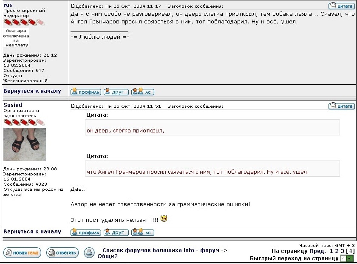Quote Sosied's post using цитата button

[x=341, y=106]
